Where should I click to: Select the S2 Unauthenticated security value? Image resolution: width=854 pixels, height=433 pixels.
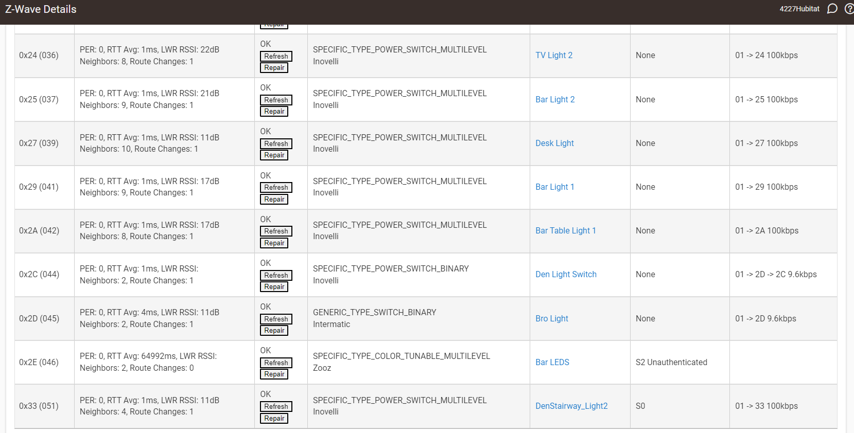point(671,362)
